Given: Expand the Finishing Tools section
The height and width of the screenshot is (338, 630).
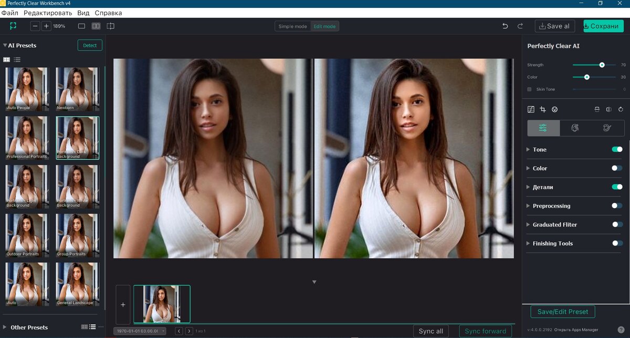Looking at the screenshot, I should click(x=528, y=243).
